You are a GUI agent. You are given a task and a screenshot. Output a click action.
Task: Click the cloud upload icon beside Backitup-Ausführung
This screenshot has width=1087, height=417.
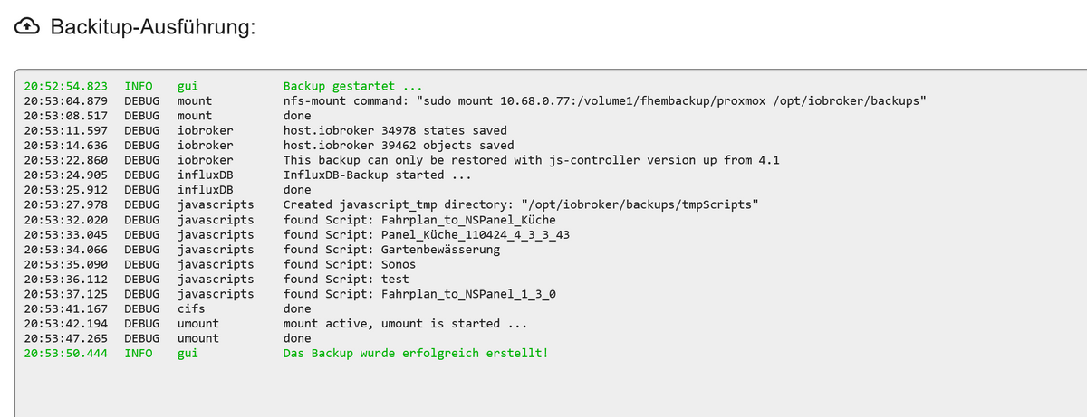(28, 27)
